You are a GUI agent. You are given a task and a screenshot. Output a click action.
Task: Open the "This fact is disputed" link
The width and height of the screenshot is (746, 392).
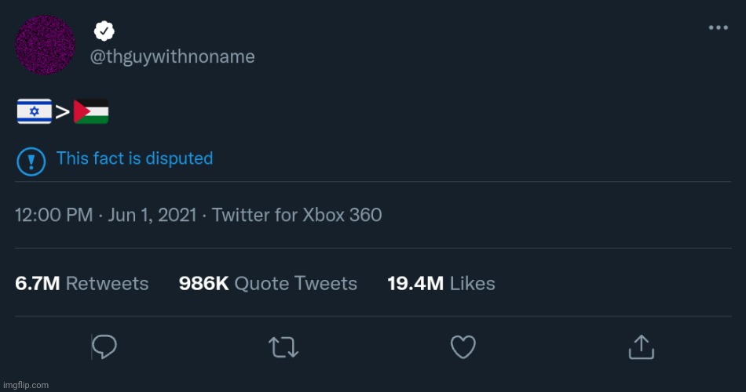click(134, 158)
